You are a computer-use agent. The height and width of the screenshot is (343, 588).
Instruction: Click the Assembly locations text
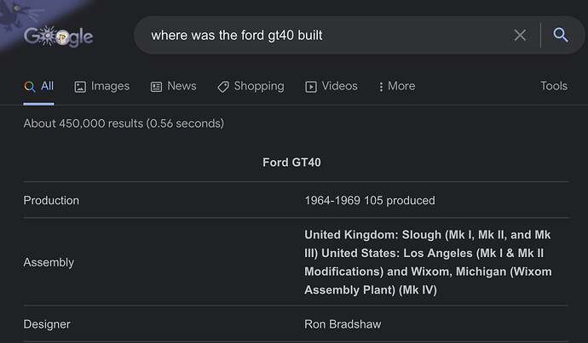428,262
